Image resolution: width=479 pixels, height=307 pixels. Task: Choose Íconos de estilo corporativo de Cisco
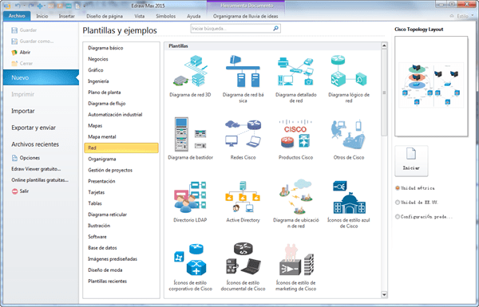(x=190, y=266)
